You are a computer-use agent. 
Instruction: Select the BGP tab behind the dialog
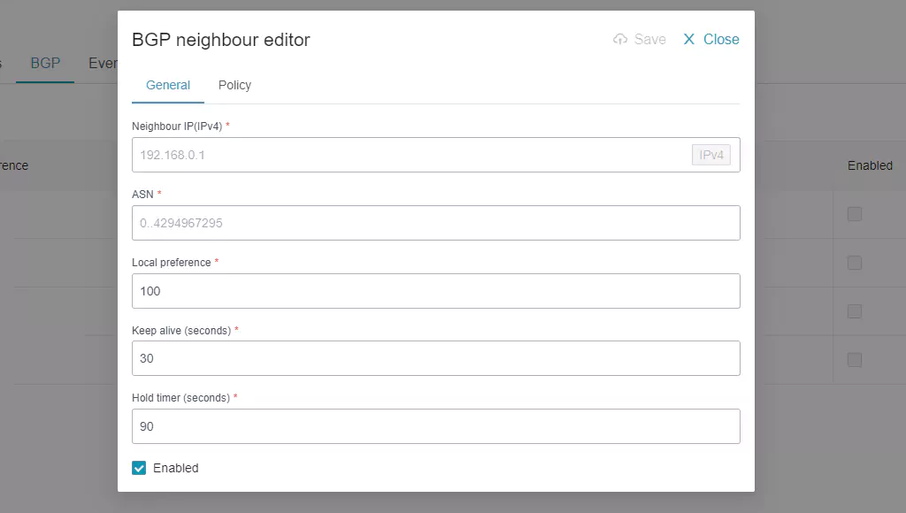click(45, 64)
